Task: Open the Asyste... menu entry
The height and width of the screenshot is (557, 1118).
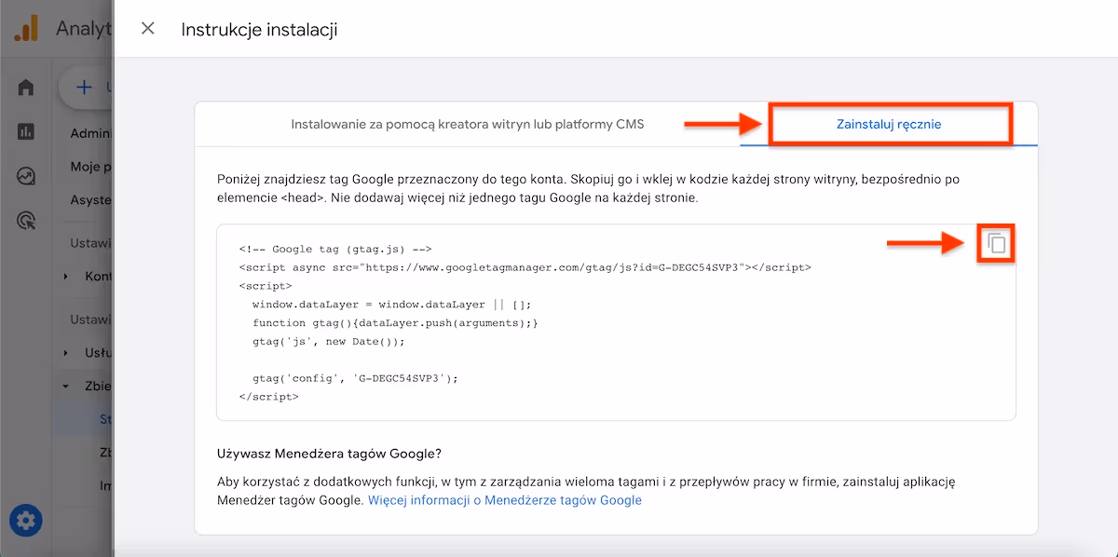Action: tap(91, 200)
